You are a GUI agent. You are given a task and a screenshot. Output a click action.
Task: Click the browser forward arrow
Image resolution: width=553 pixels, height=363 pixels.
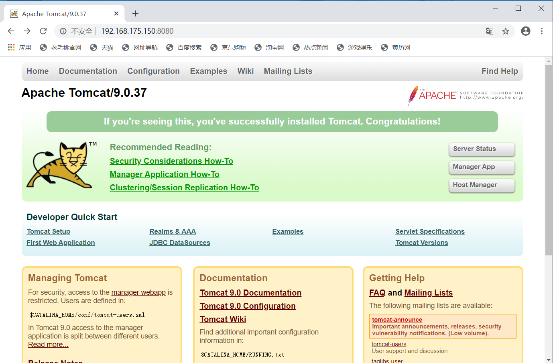(27, 31)
